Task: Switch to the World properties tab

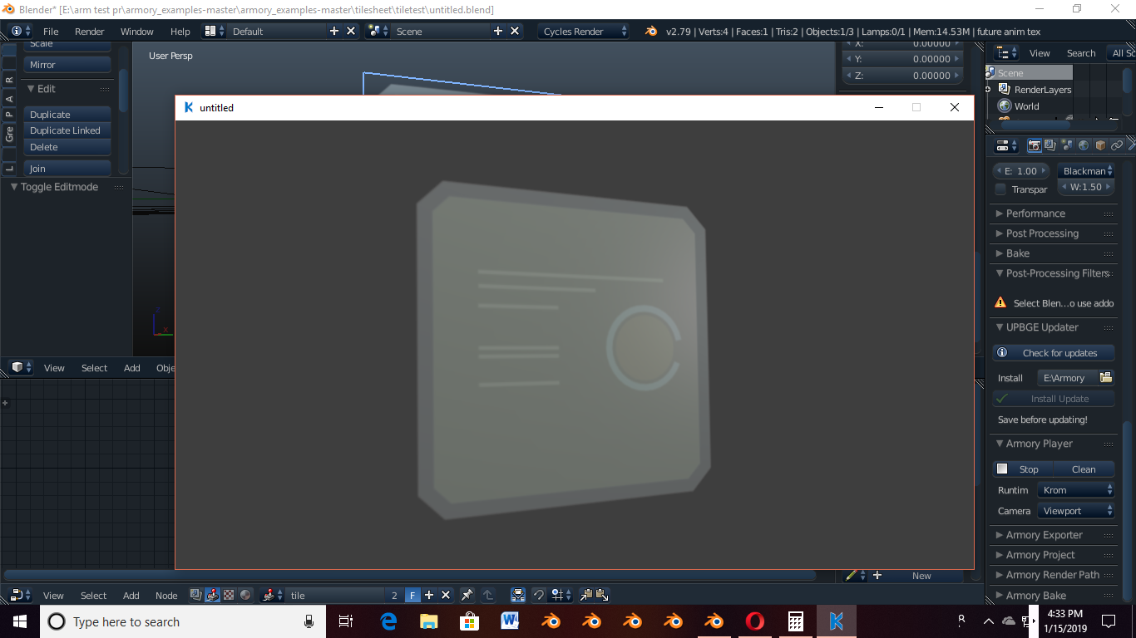Action: tap(1084, 145)
